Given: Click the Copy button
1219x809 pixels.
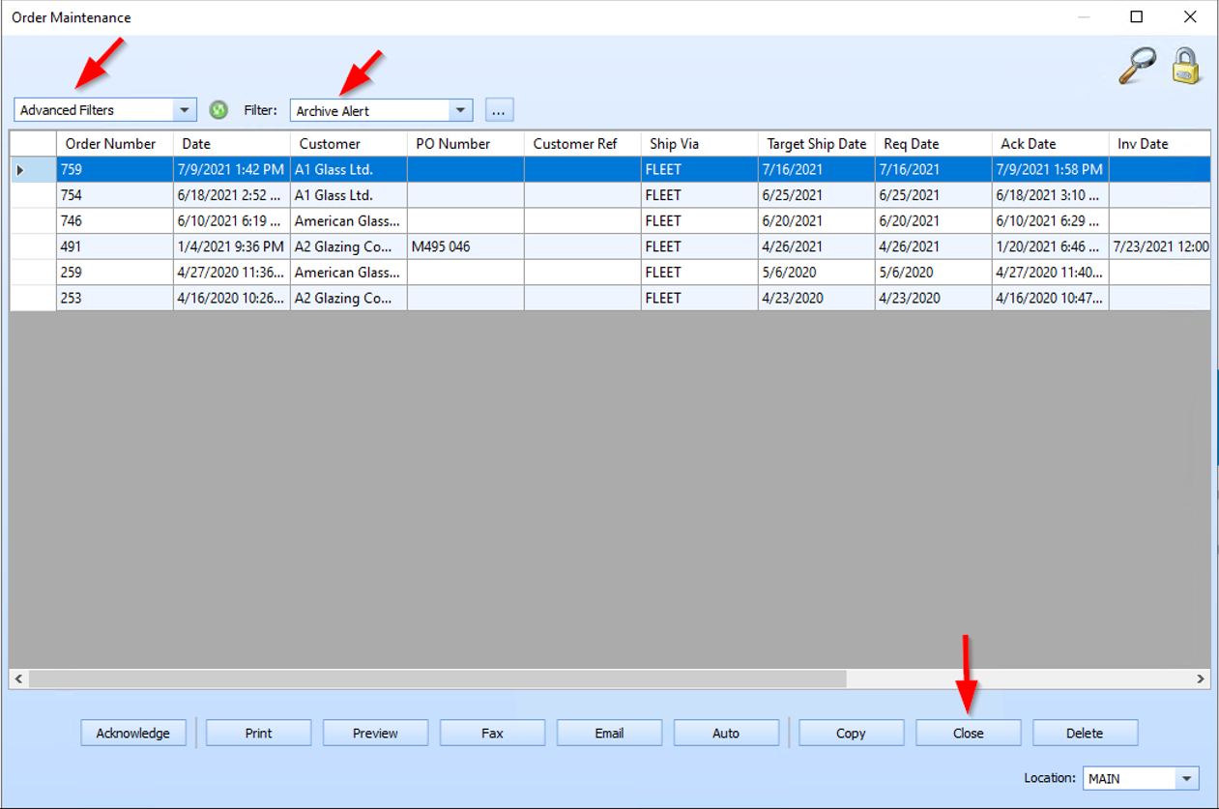Looking at the screenshot, I should pos(851,733).
